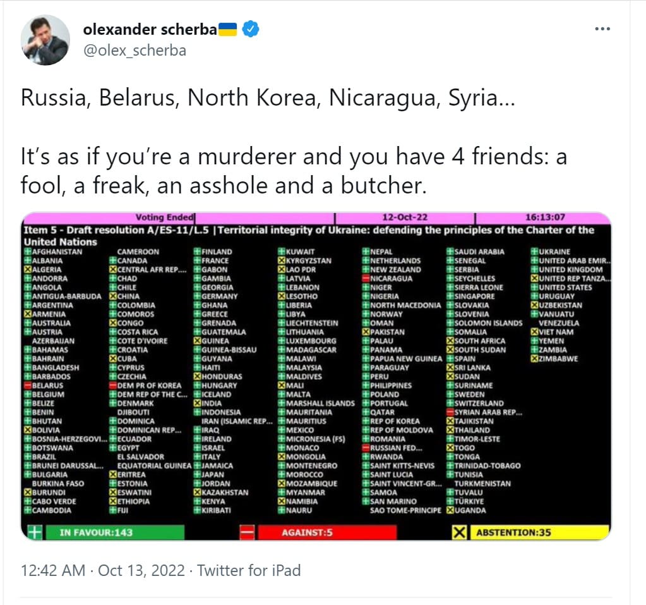Open the more options ellipsis menu
The width and height of the screenshot is (646, 605).
coord(602,29)
